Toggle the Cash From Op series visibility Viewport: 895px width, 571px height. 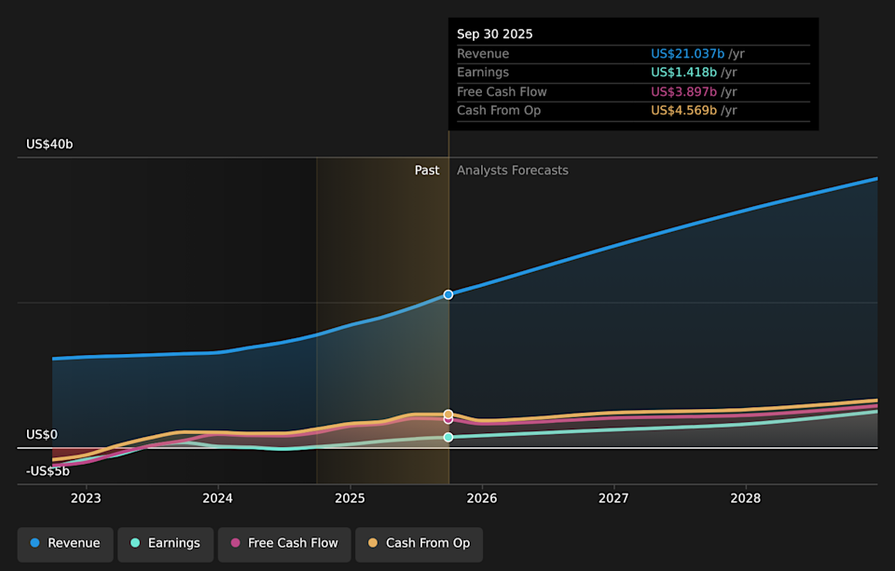[419, 543]
